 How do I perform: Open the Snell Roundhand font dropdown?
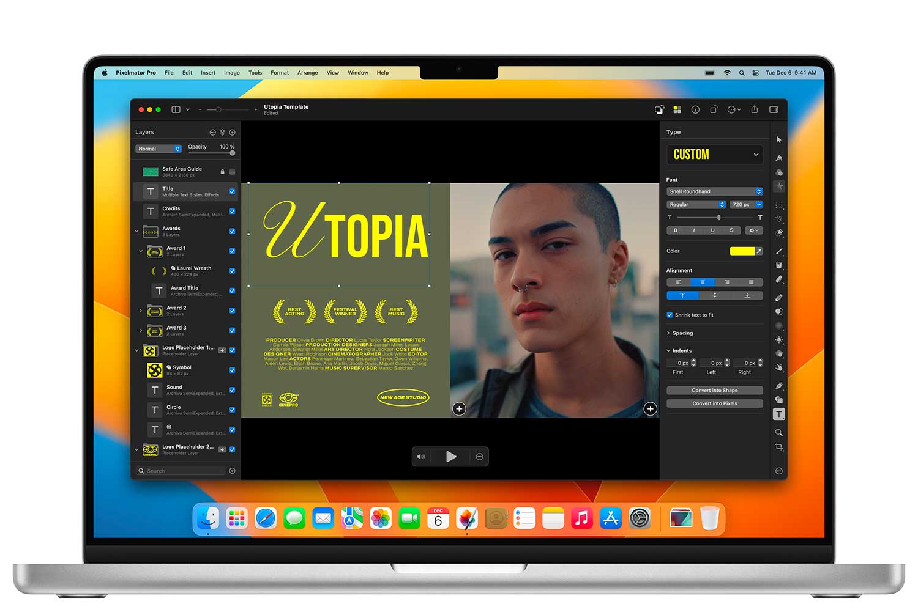[x=714, y=191]
